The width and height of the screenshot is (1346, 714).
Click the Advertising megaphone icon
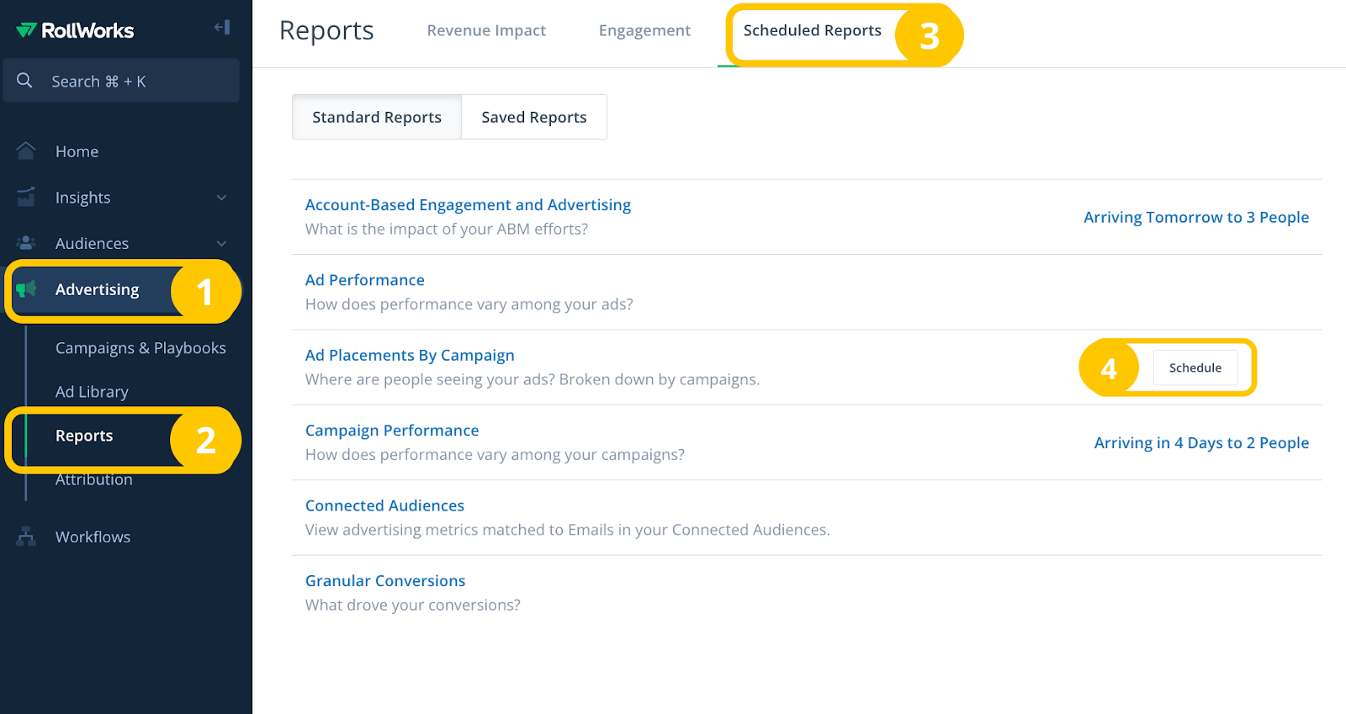point(26,289)
